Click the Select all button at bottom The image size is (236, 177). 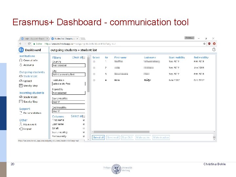(98, 137)
